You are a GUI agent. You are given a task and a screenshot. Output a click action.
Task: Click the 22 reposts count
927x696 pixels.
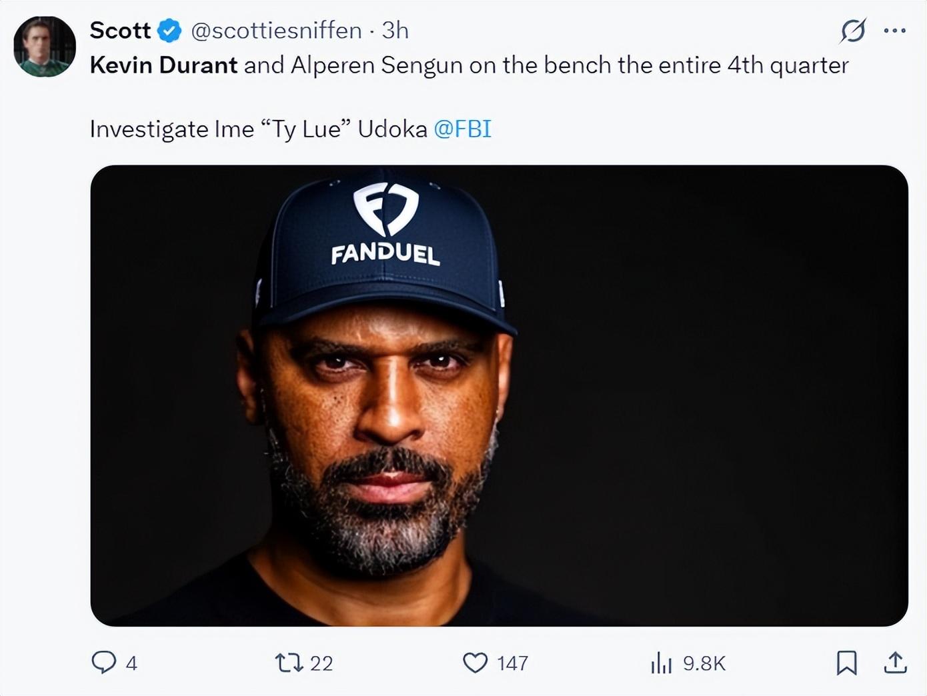(x=321, y=663)
